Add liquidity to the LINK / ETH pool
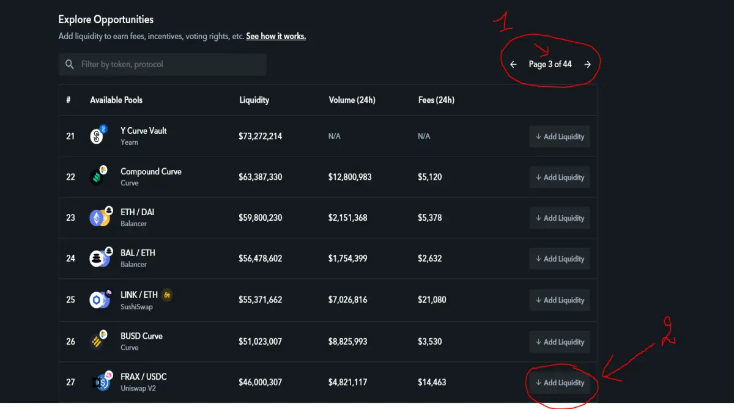 pyautogui.click(x=559, y=300)
